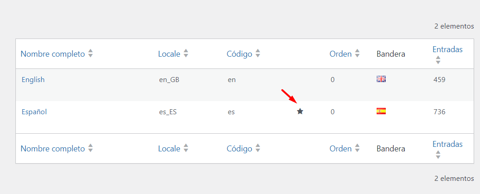Sort by Locale in top header
The image size is (480, 194).
(169, 54)
